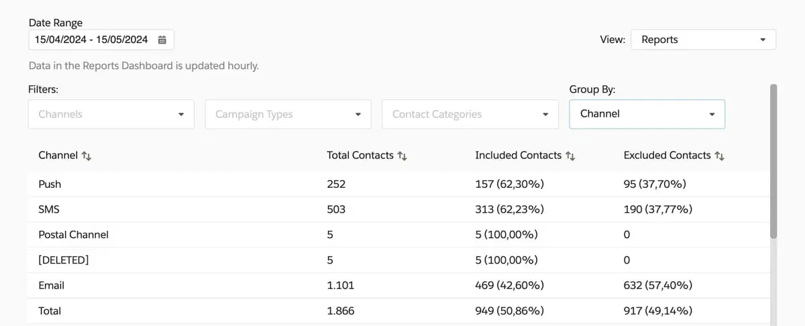The image size is (805, 326).
Task: Select the Push channel row
Action: [x=50, y=184]
